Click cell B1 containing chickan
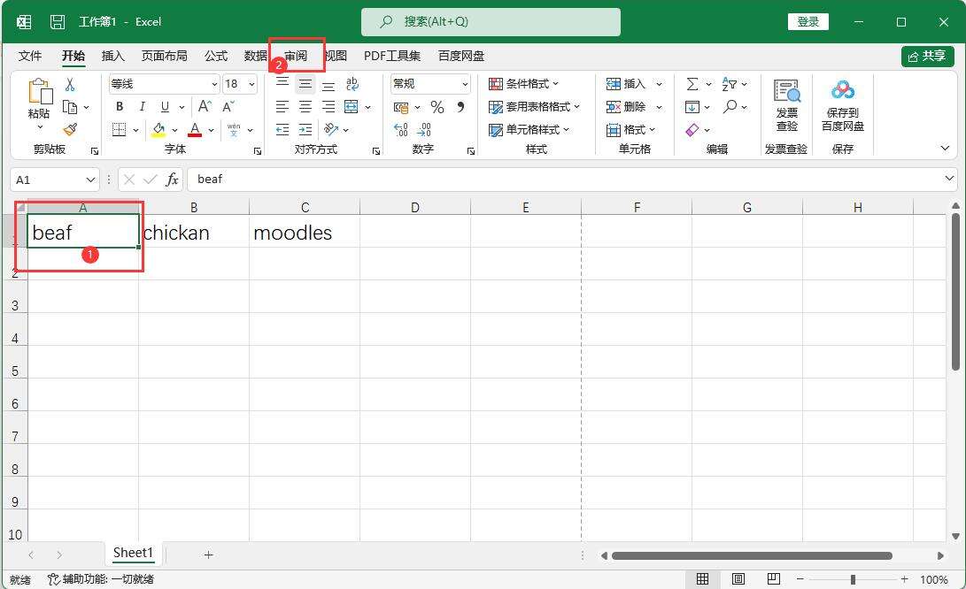The image size is (966, 589). [x=193, y=233]
